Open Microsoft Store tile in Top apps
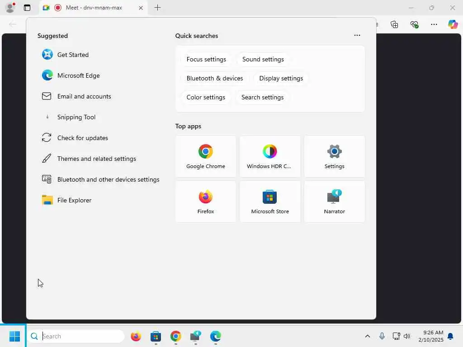Screen dimensions: 463x347 pyautogui.click(x=270, y=202)
